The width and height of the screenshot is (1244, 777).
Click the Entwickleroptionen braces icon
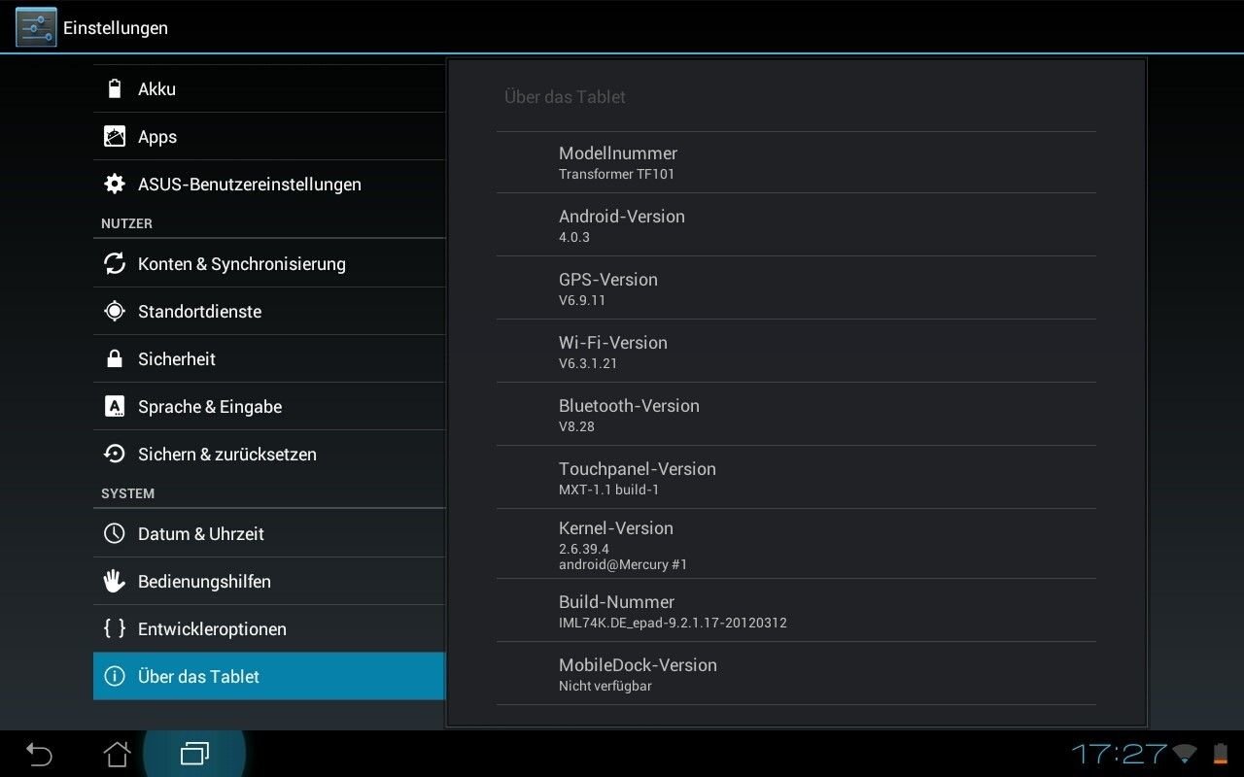[x=115, y=628]
